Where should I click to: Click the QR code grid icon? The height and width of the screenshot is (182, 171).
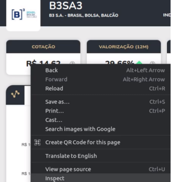pos(37,142)
